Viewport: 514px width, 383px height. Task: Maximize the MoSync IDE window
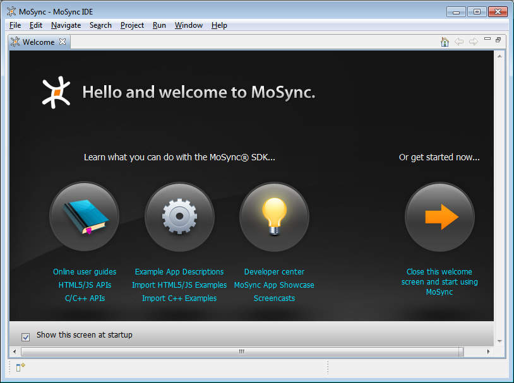click(477, 12)
